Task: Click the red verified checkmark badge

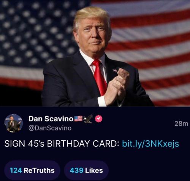Action: coord(99,119)
